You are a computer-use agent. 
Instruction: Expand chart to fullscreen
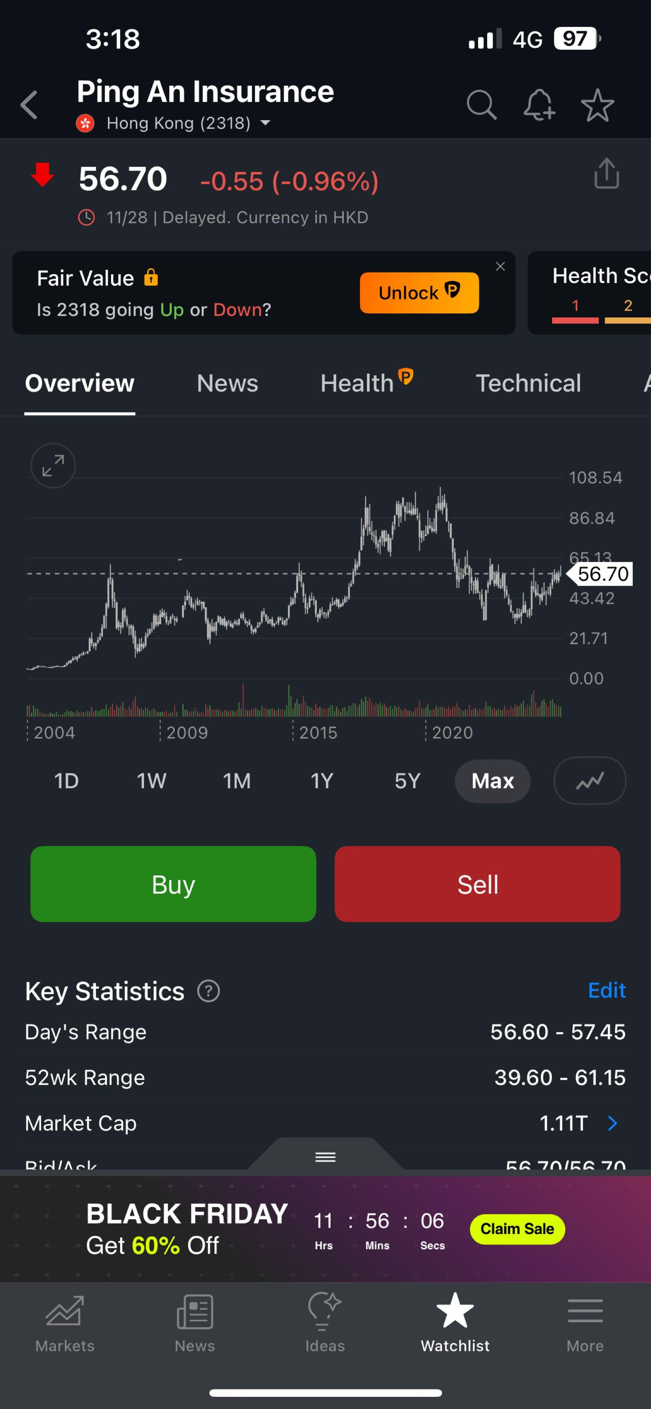point(53,465)
